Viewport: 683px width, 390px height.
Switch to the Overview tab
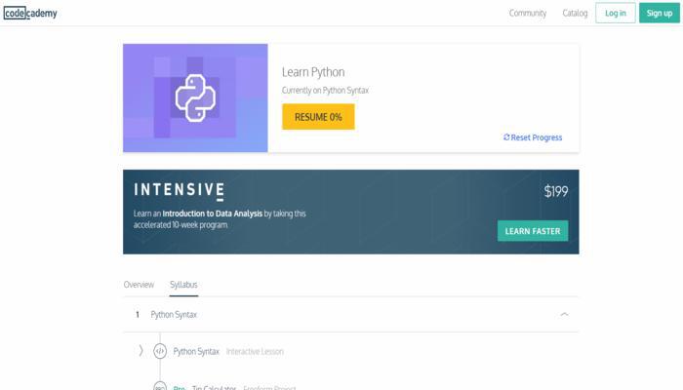coord(139,285)
